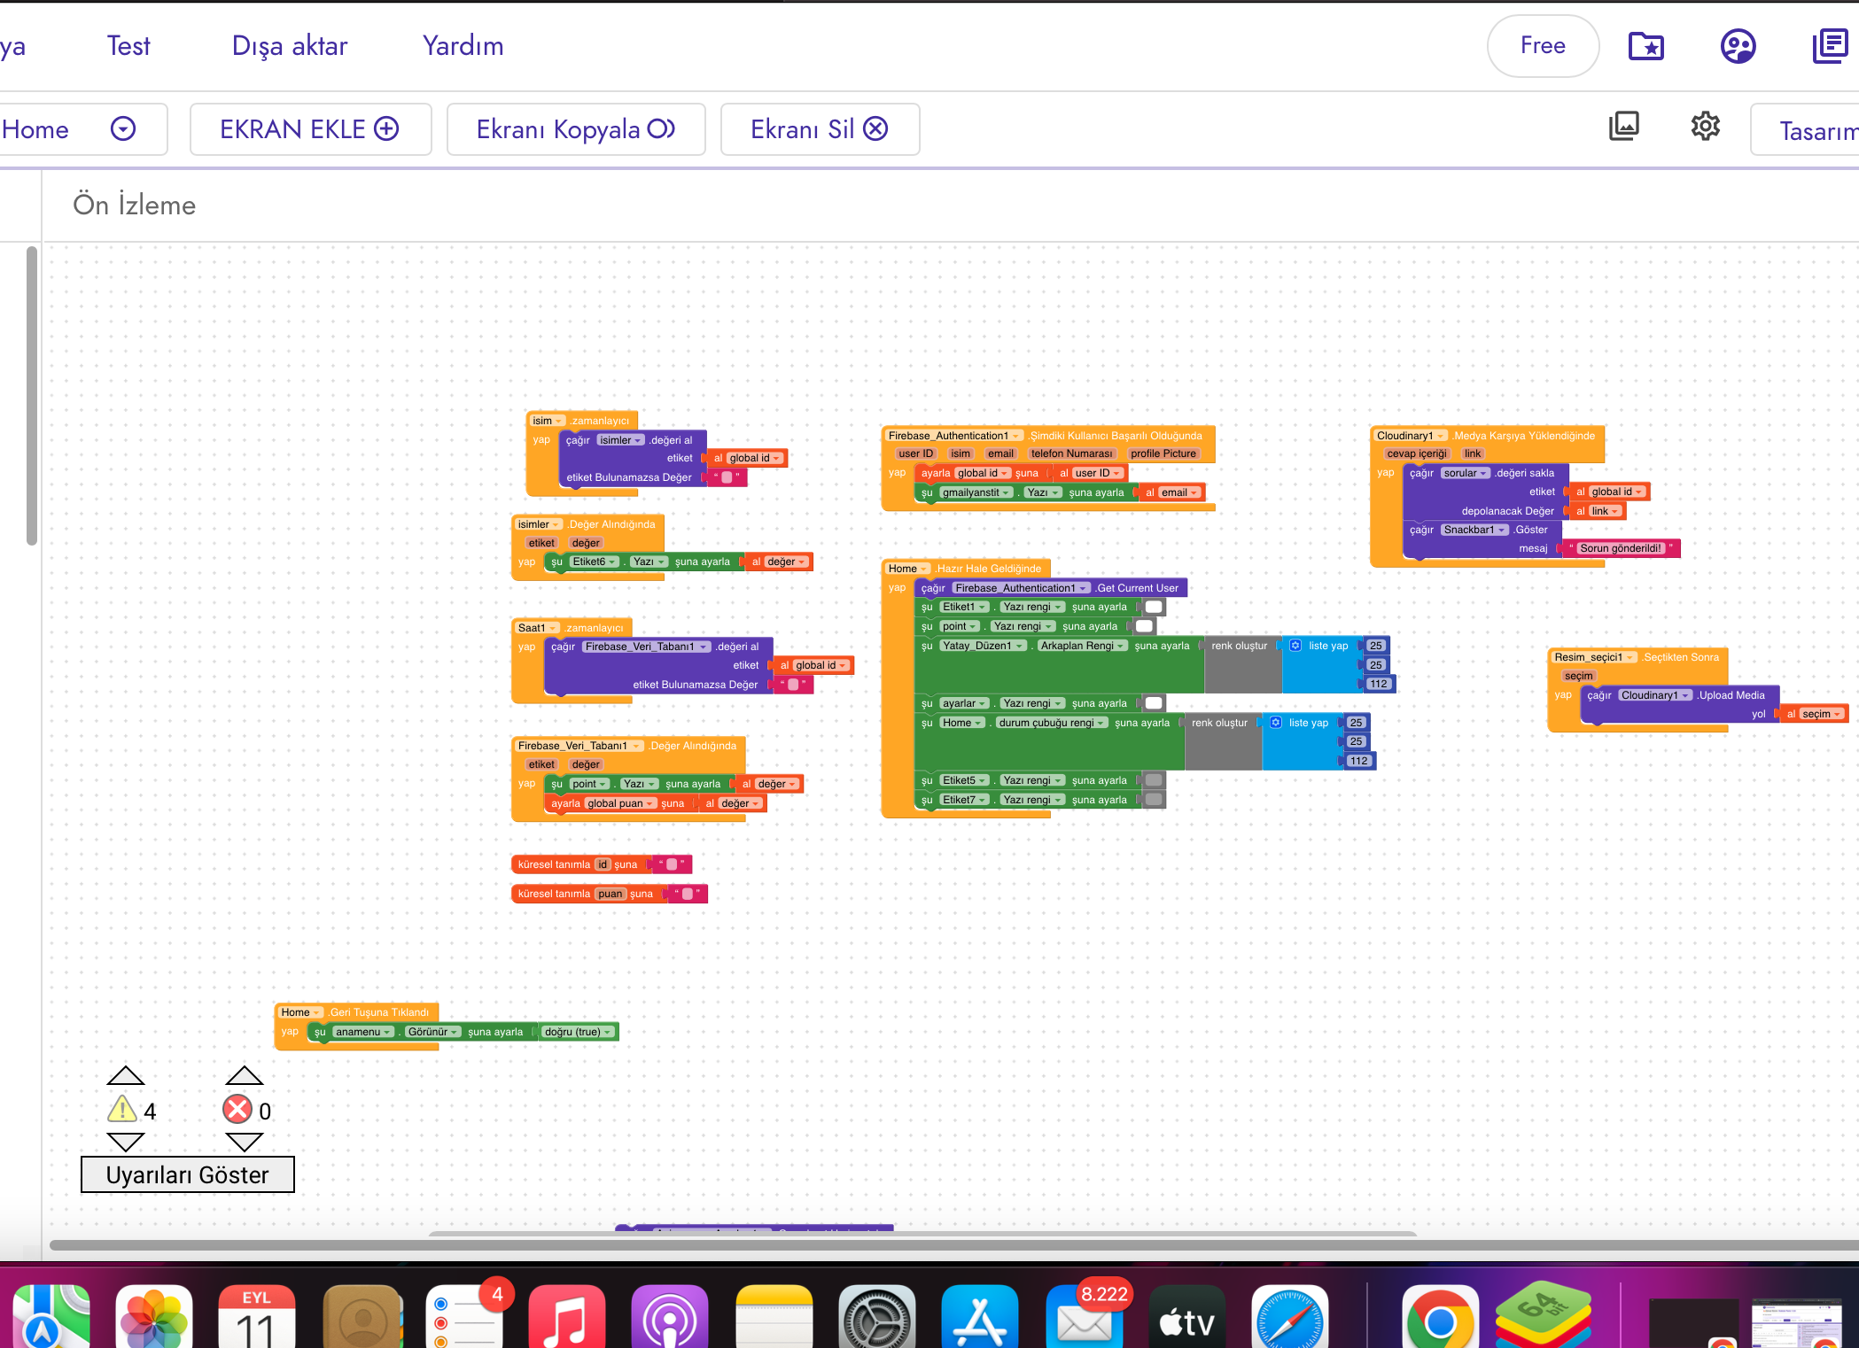Viewport: 1859px width, 1348px height.
Task: Open the color palette theme icon
Action: [1738, 46]
